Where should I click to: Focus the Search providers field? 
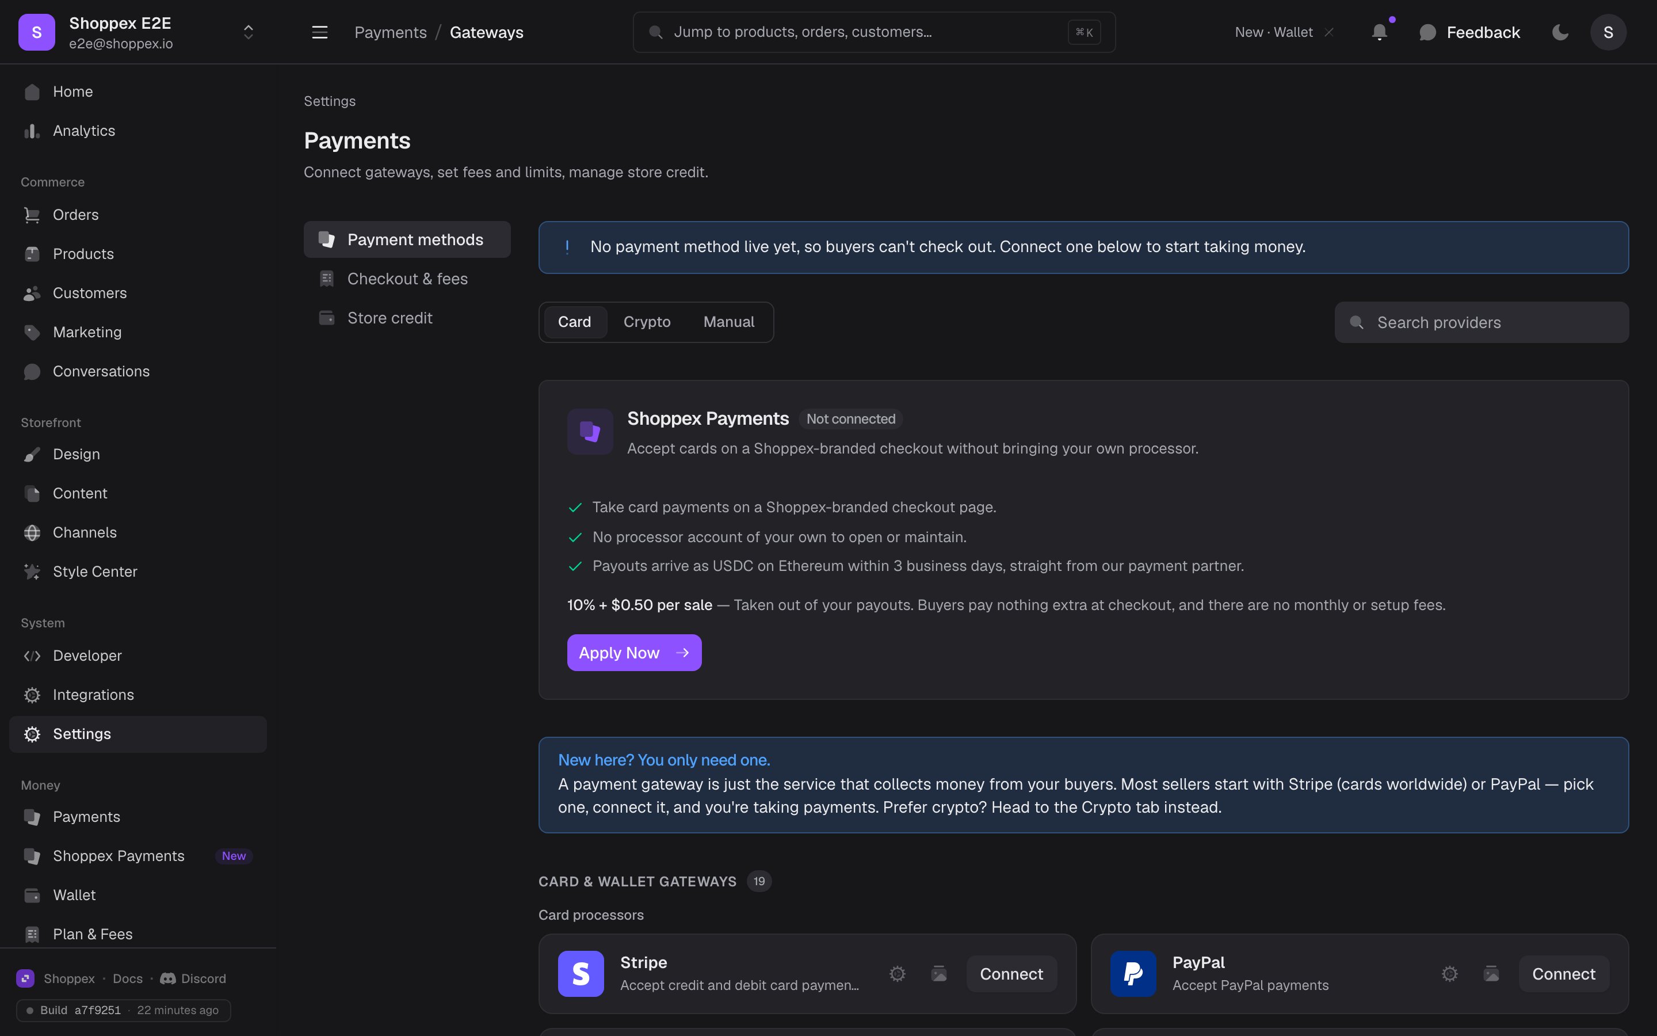click(x=1482, y=323)
